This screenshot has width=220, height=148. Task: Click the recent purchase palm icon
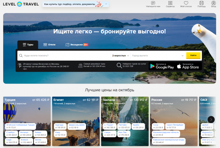20,65
